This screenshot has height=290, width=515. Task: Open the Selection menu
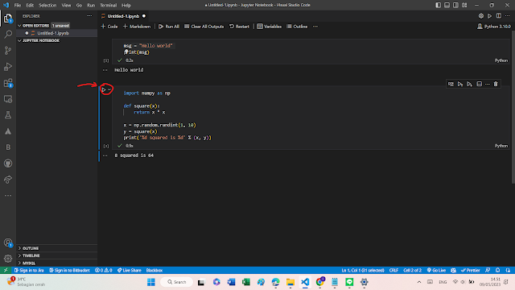pyautogui.click(x=47, y=6)
